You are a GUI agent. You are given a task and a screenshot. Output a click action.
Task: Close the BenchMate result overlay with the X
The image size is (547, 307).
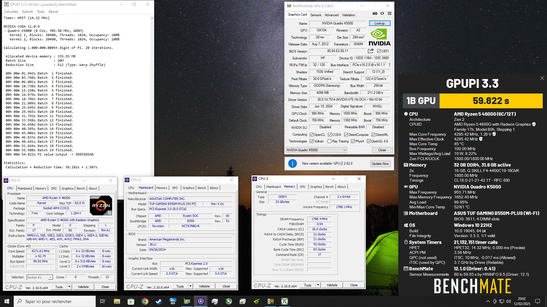tap(542, 78)
